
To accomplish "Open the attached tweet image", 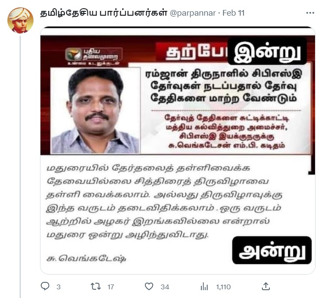I will (x=178, y=151).
